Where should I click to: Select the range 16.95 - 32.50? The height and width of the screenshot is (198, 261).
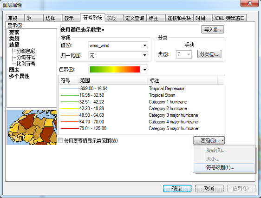(91, 95)
